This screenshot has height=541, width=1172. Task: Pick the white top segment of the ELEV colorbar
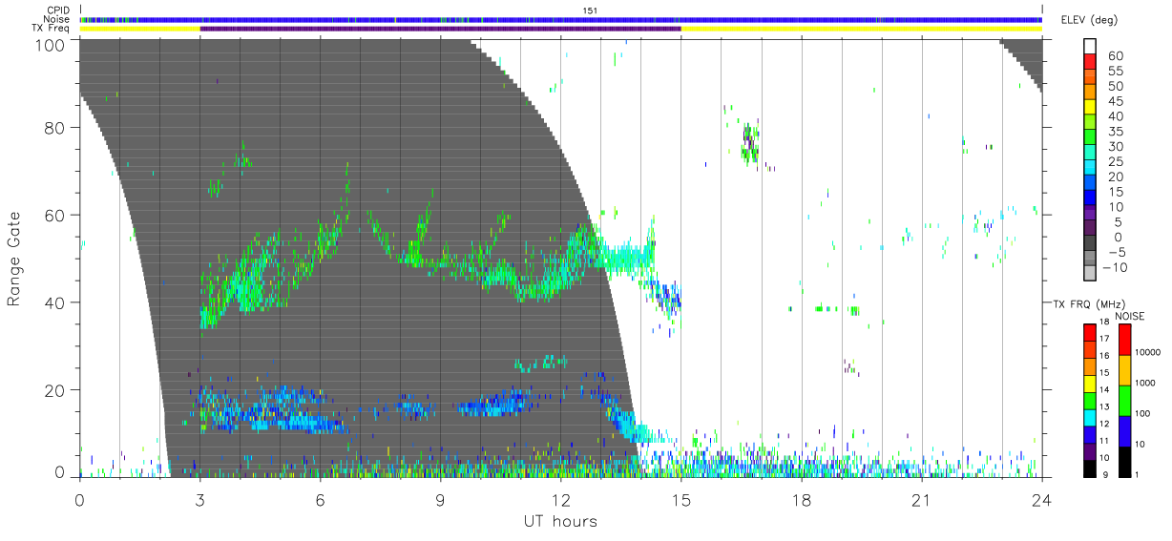[x=1091, y=46]
